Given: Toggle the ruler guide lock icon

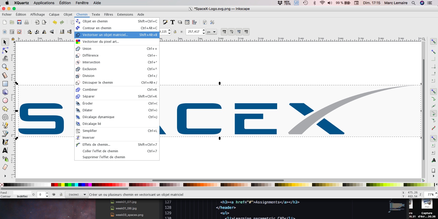Looking at the screenshot, I should [13, 39].
